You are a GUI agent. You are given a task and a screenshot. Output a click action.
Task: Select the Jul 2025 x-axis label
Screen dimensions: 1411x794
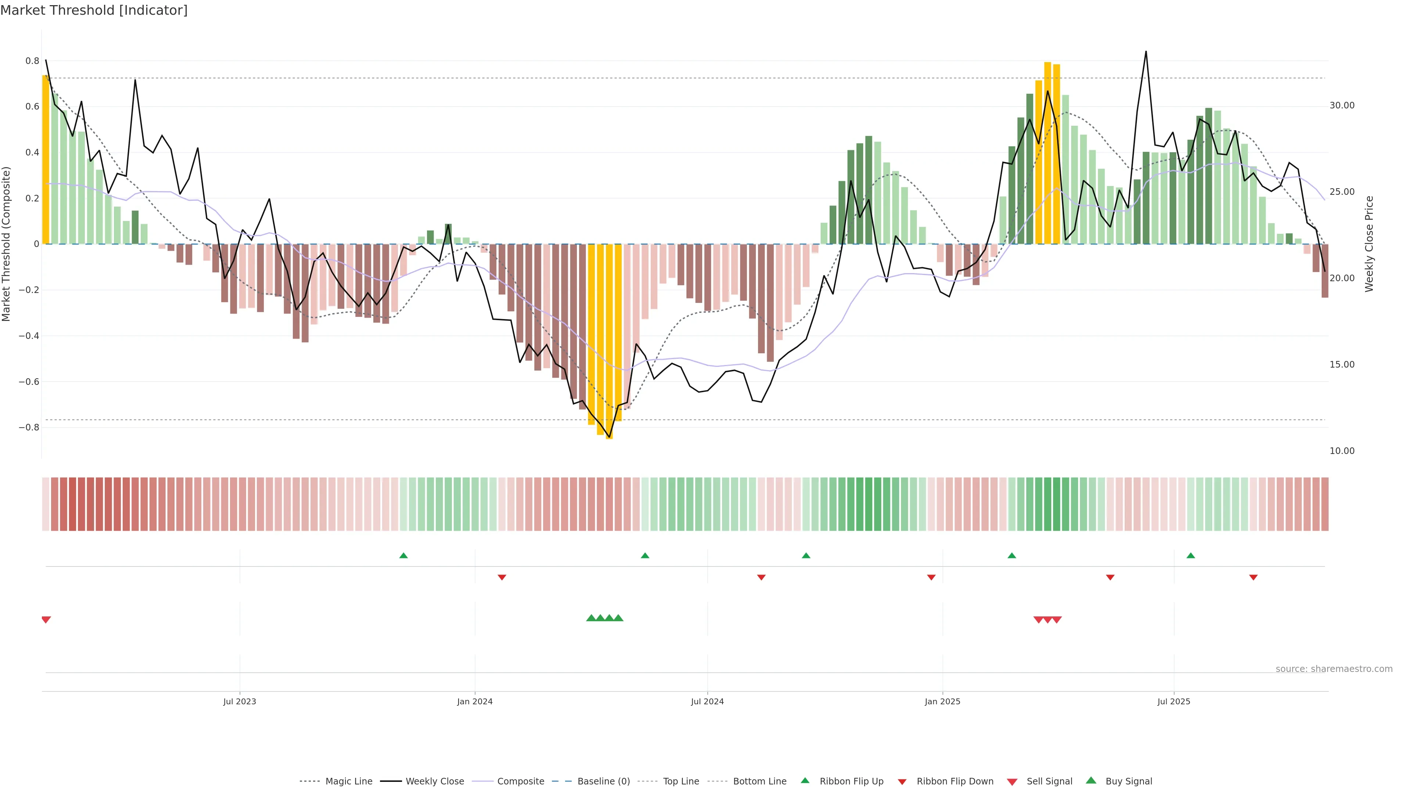1174,701
